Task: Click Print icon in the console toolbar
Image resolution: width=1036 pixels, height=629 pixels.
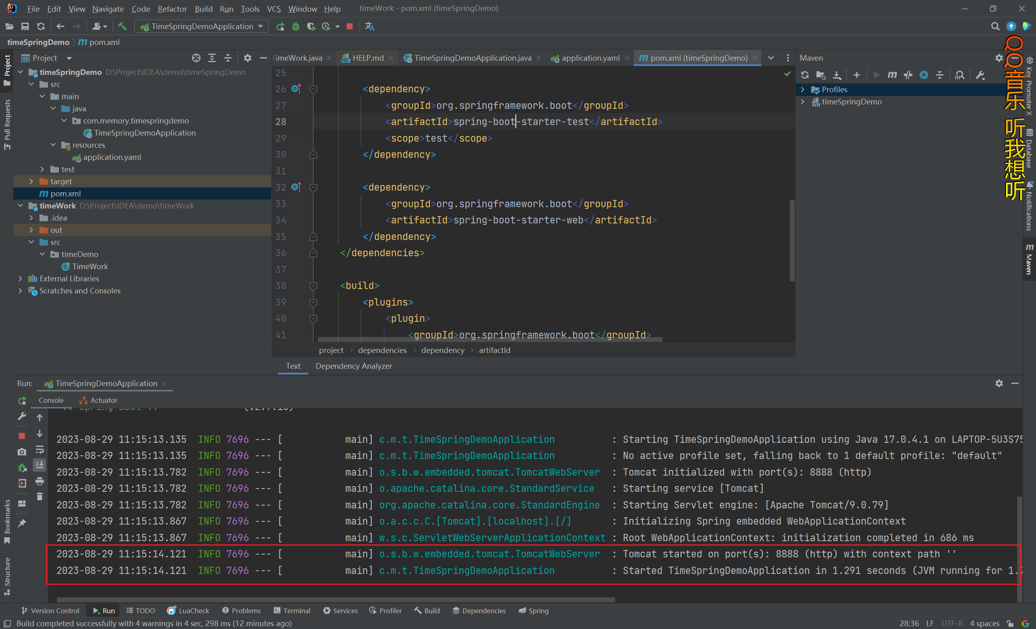Action: coord(40,481)
